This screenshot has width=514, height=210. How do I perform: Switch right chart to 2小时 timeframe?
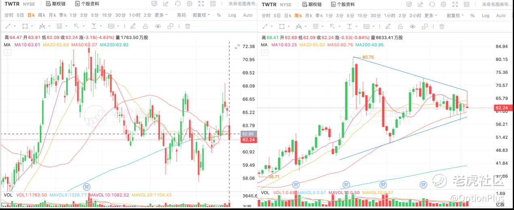pos(415,15)
